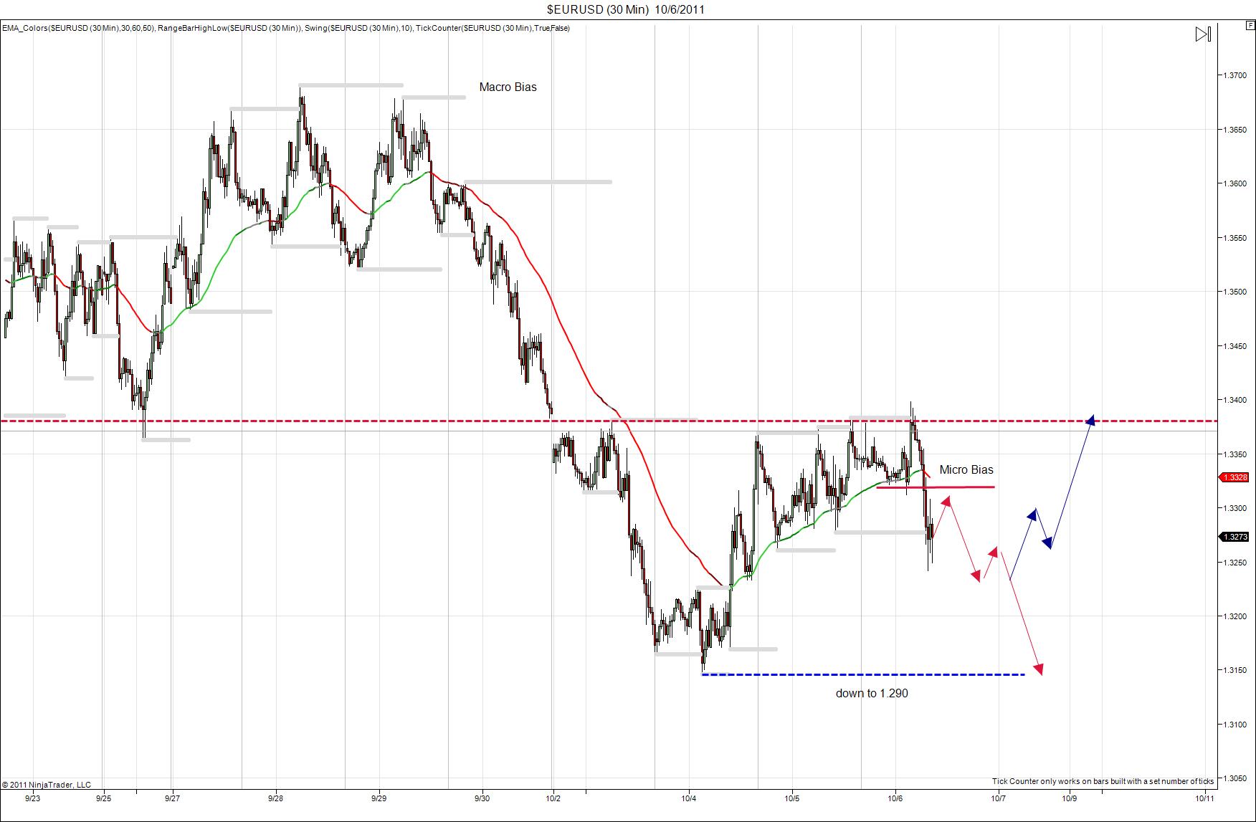
Task: Click the 1.3650 price axis label
Action: [1234, 130]
